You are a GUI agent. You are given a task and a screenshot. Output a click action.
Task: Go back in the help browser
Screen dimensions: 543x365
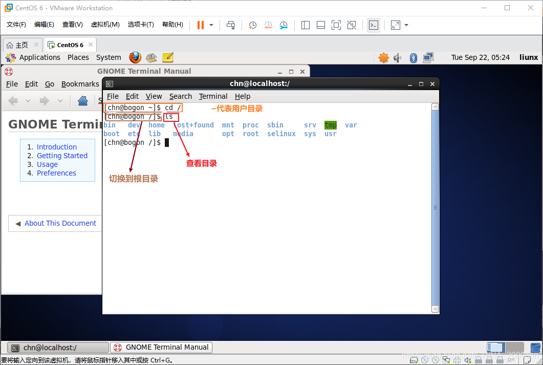point(13,101)
